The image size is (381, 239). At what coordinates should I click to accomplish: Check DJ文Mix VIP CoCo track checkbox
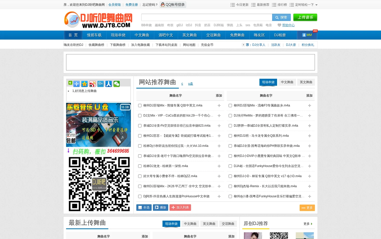(x=140, y=116)
